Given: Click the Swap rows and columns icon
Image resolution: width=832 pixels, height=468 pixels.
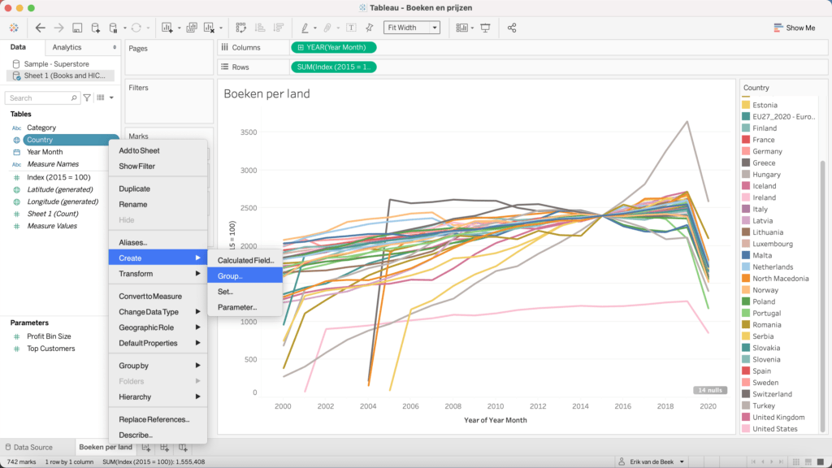Looking at the screenshot, I should [x=241, y=28].
